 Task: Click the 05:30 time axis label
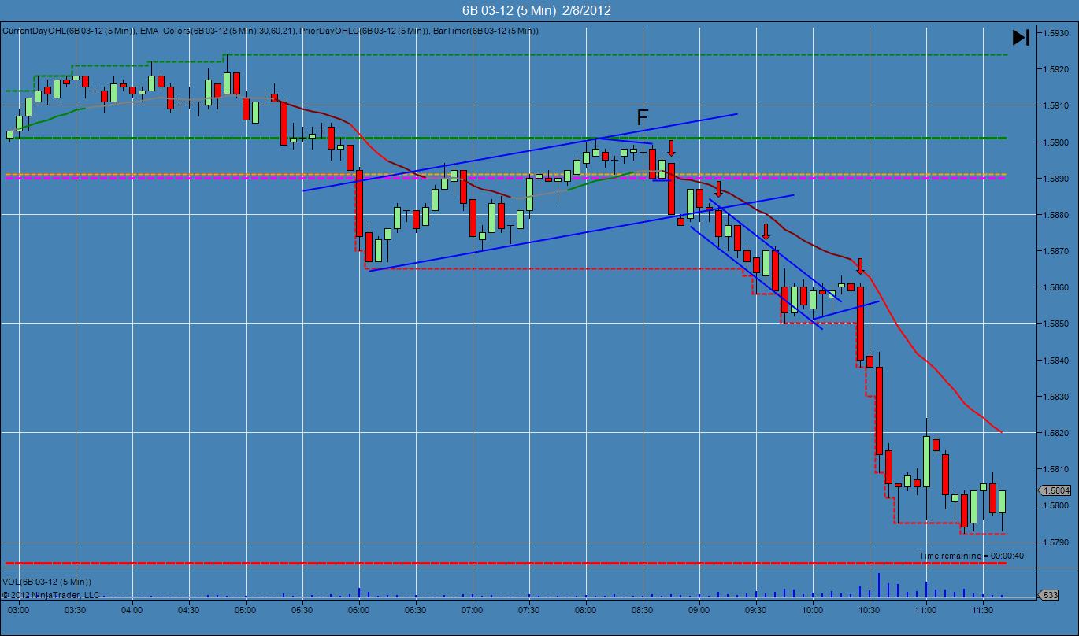click(x=302, y=610)
